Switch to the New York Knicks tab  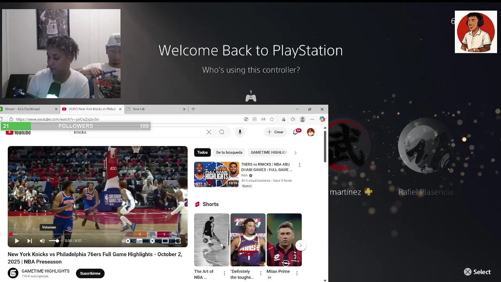pos(92,109)
